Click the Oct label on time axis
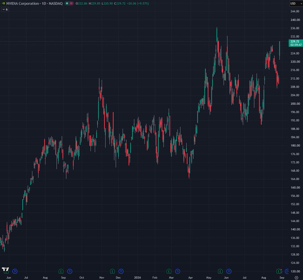Screen dimensions: 303x280 click(x=82, y=277)
